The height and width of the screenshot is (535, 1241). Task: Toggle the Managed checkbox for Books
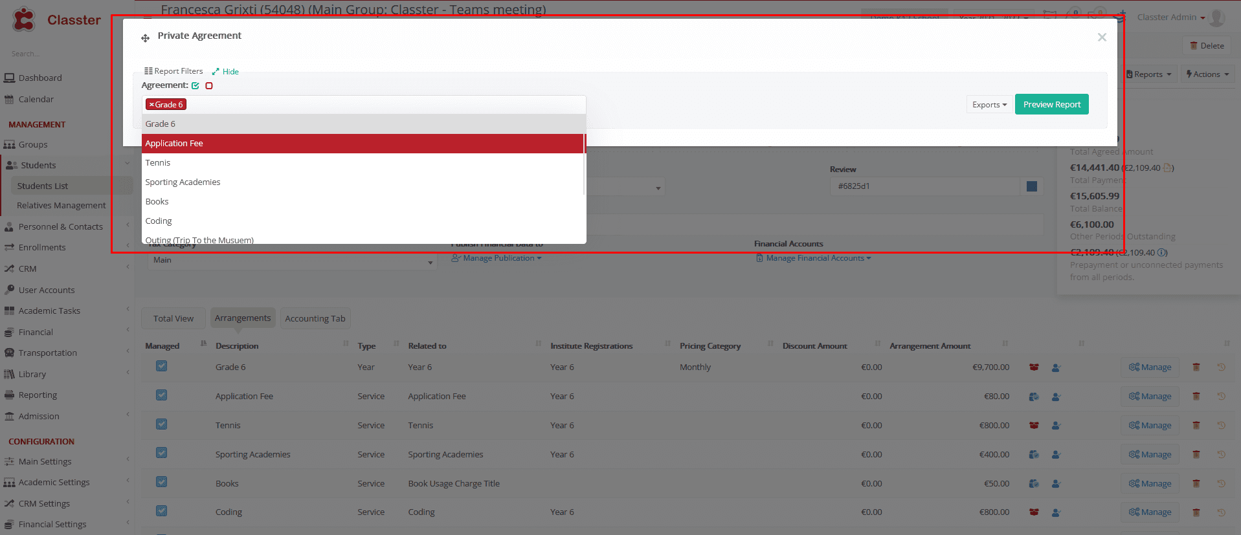pyautogui.click(x=162, y=482)
